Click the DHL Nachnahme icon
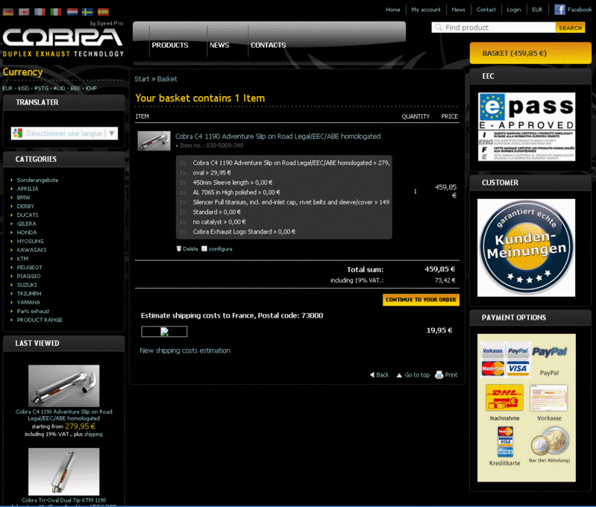Viewport: 596px width, 507px height. pyautogui.click(x=504, y=397)
